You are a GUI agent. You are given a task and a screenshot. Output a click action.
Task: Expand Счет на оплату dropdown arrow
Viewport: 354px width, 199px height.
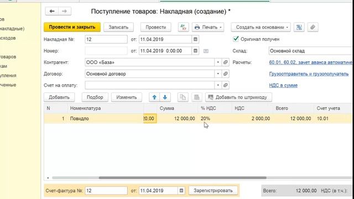click(x=218, y=85)
